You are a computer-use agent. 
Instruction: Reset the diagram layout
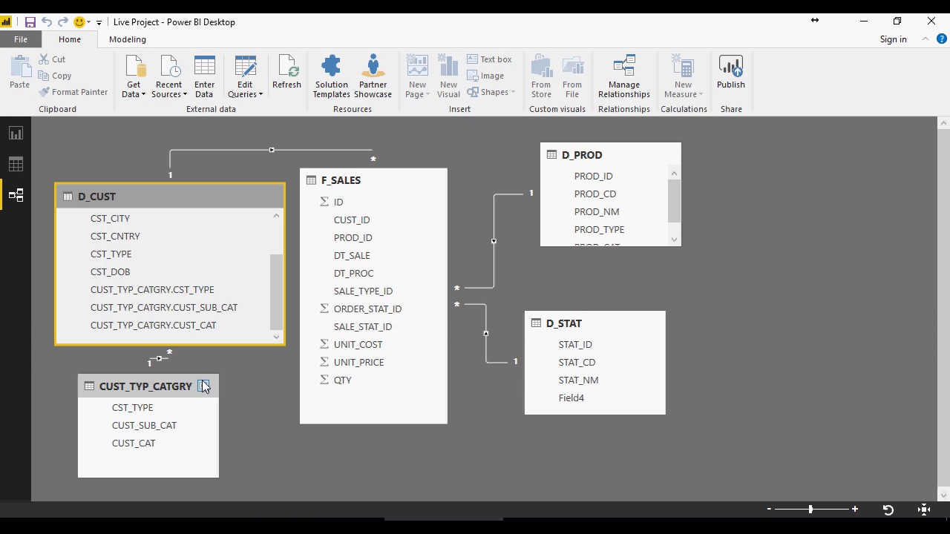coord(888,510)
